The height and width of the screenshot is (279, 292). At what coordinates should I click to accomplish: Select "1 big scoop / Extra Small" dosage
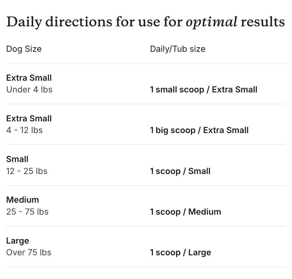tap(199, 130)
